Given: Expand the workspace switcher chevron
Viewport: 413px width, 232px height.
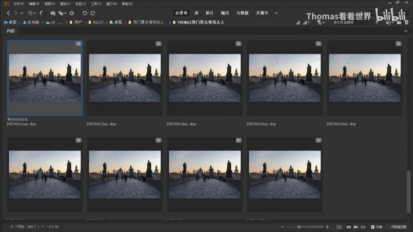Looking at the screenshot, I should pos(276,13).
